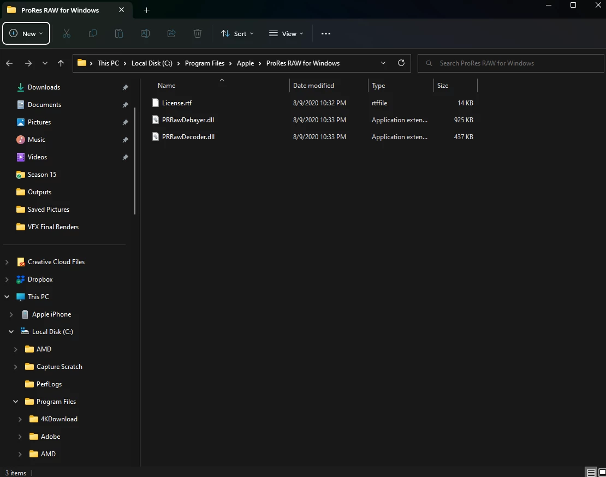Navigate to Apple breadcrumb
This screenshot has width=606, height=477.
pyautogui.click(x=246, y=63)
